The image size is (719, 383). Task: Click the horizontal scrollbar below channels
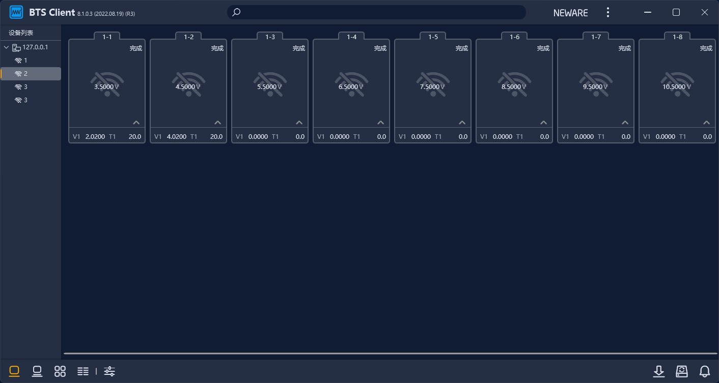[x=390, y=353]
